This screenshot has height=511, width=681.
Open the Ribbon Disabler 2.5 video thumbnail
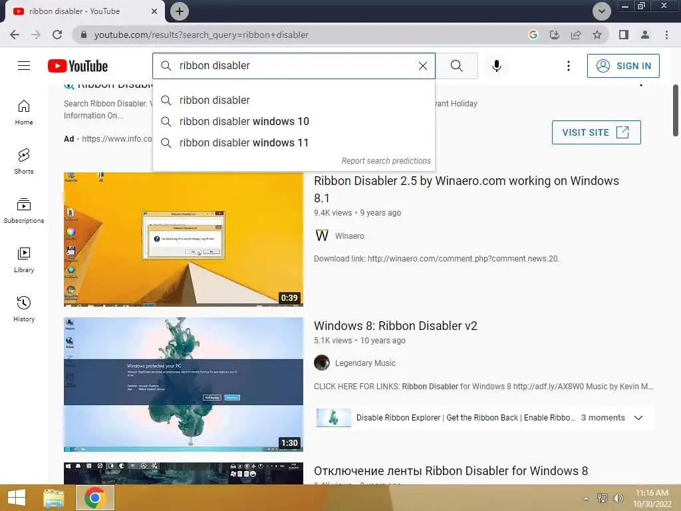pyautogui.click(x=184, y=240)
